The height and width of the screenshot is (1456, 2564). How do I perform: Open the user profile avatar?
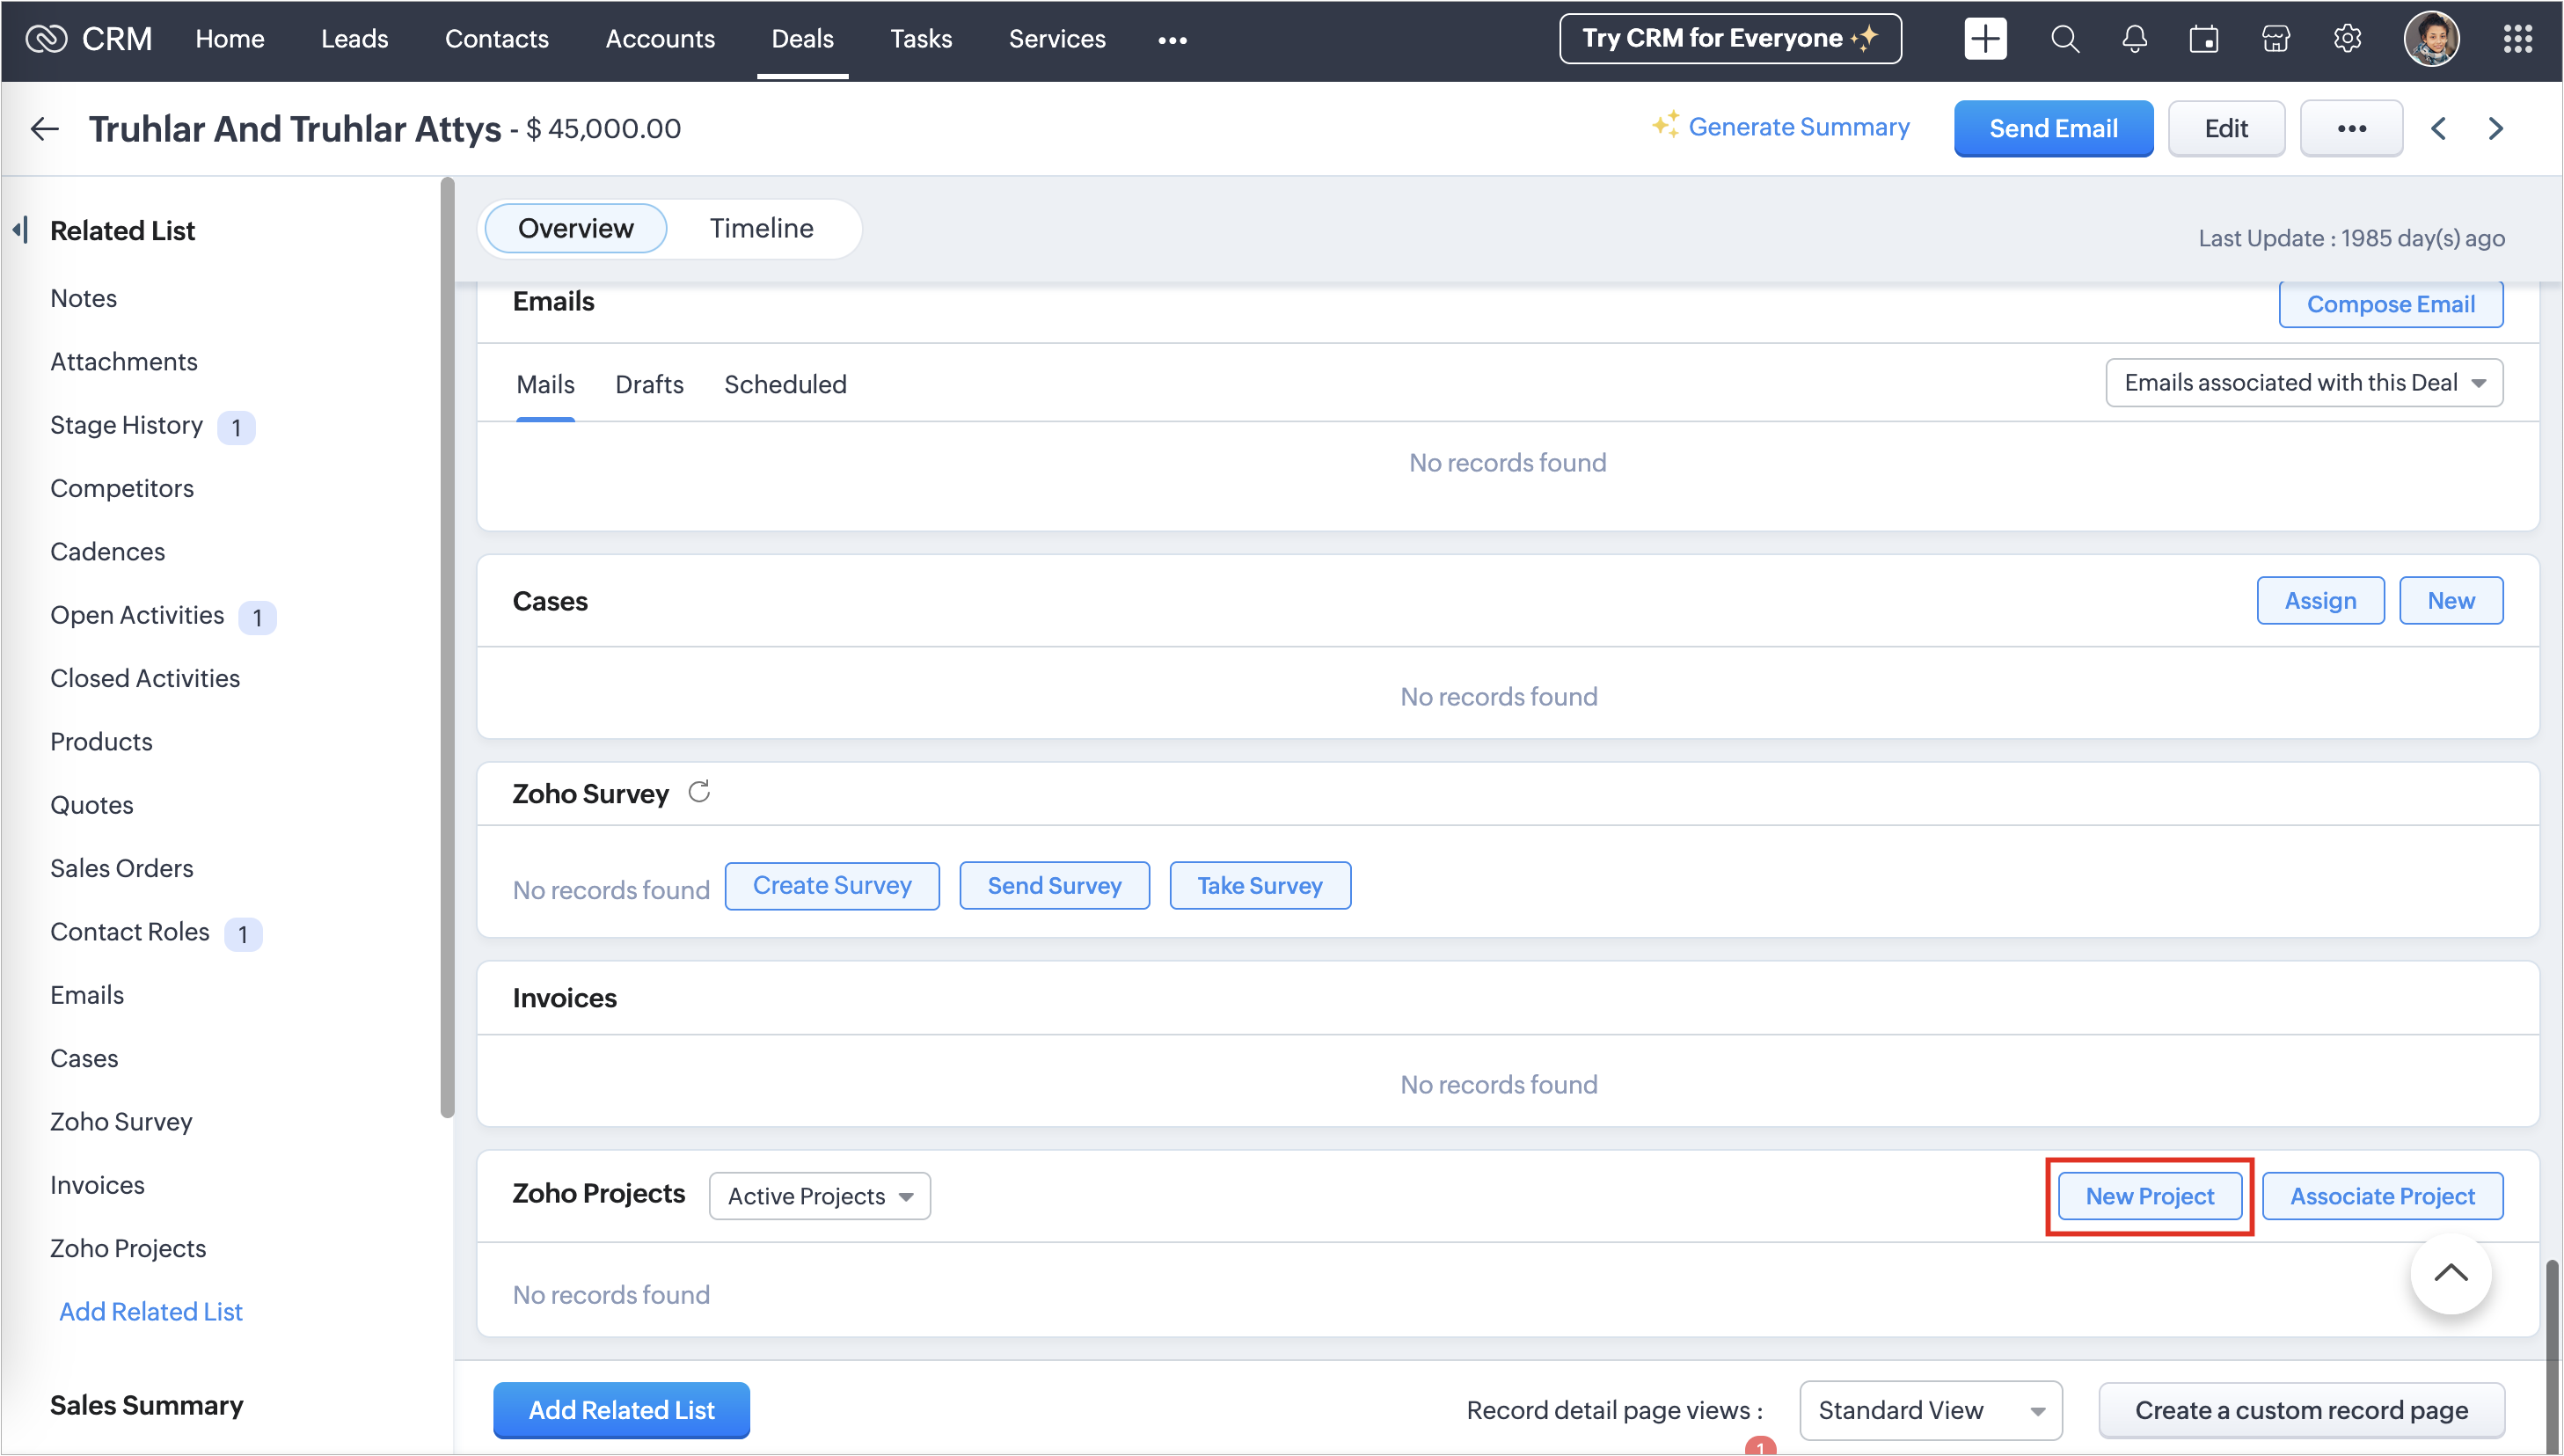tap(2431, 39)
